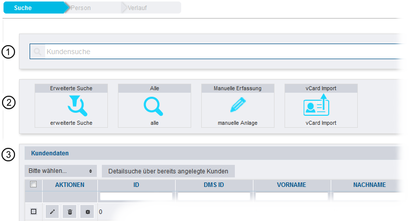
Task: Click the ID column filter field
Action: coord(136,197)
